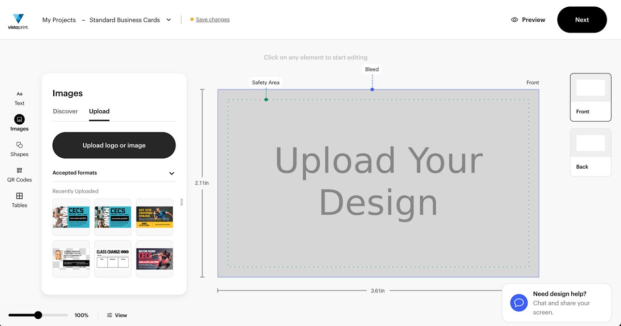Switch to the Upload tab
Screen dimensions: 621x326
(99, 111)
